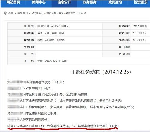This screenshot has height=132, width=150.
Task: Open the 政务服务 navigation tab
Action: pyautogui.click(x=90, y=2)
